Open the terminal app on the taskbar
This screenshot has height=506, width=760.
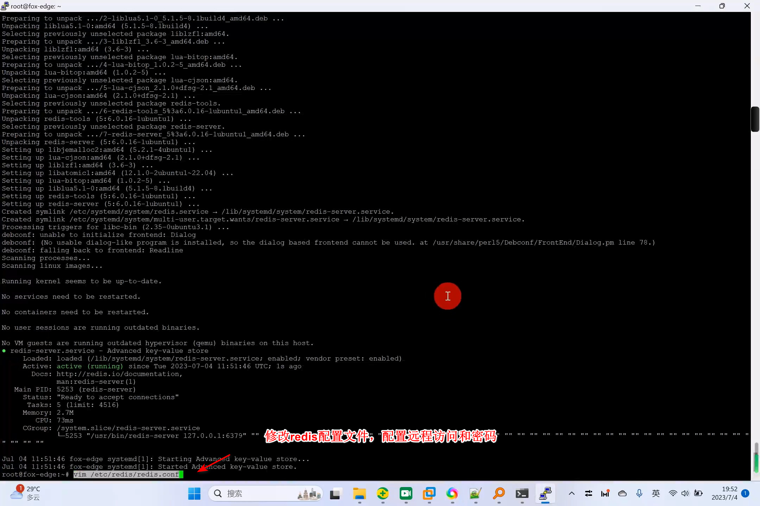(x=522, y=494)
